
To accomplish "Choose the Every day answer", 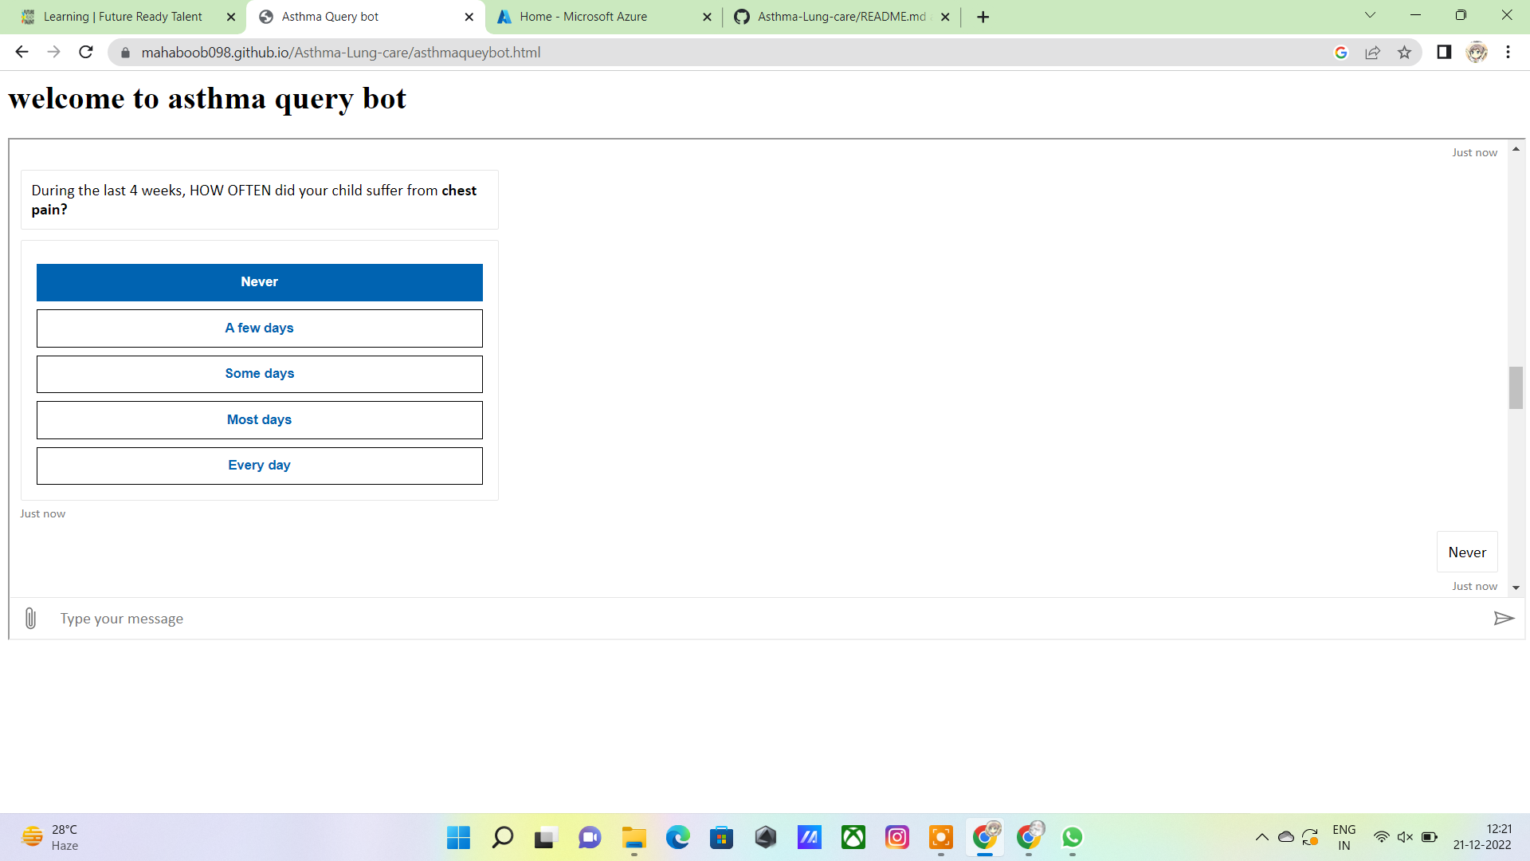I will [259, 466].
